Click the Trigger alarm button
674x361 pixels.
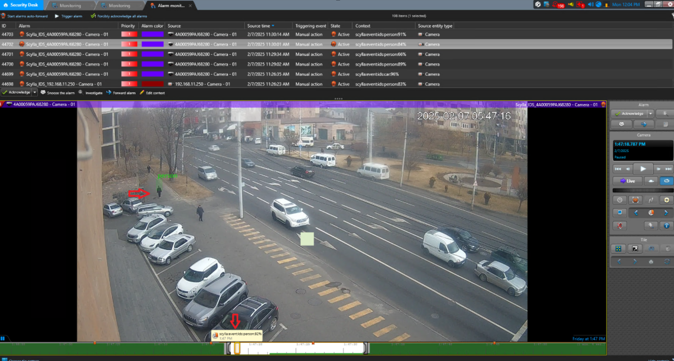[x=69, y=16]
